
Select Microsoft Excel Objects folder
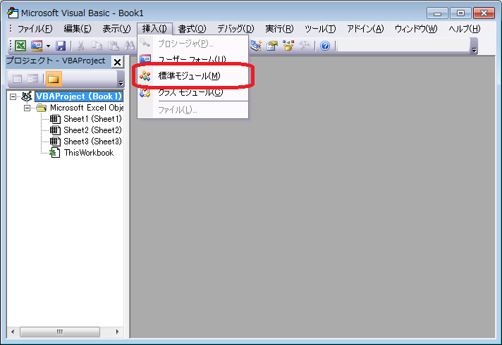tap(87, 108)
